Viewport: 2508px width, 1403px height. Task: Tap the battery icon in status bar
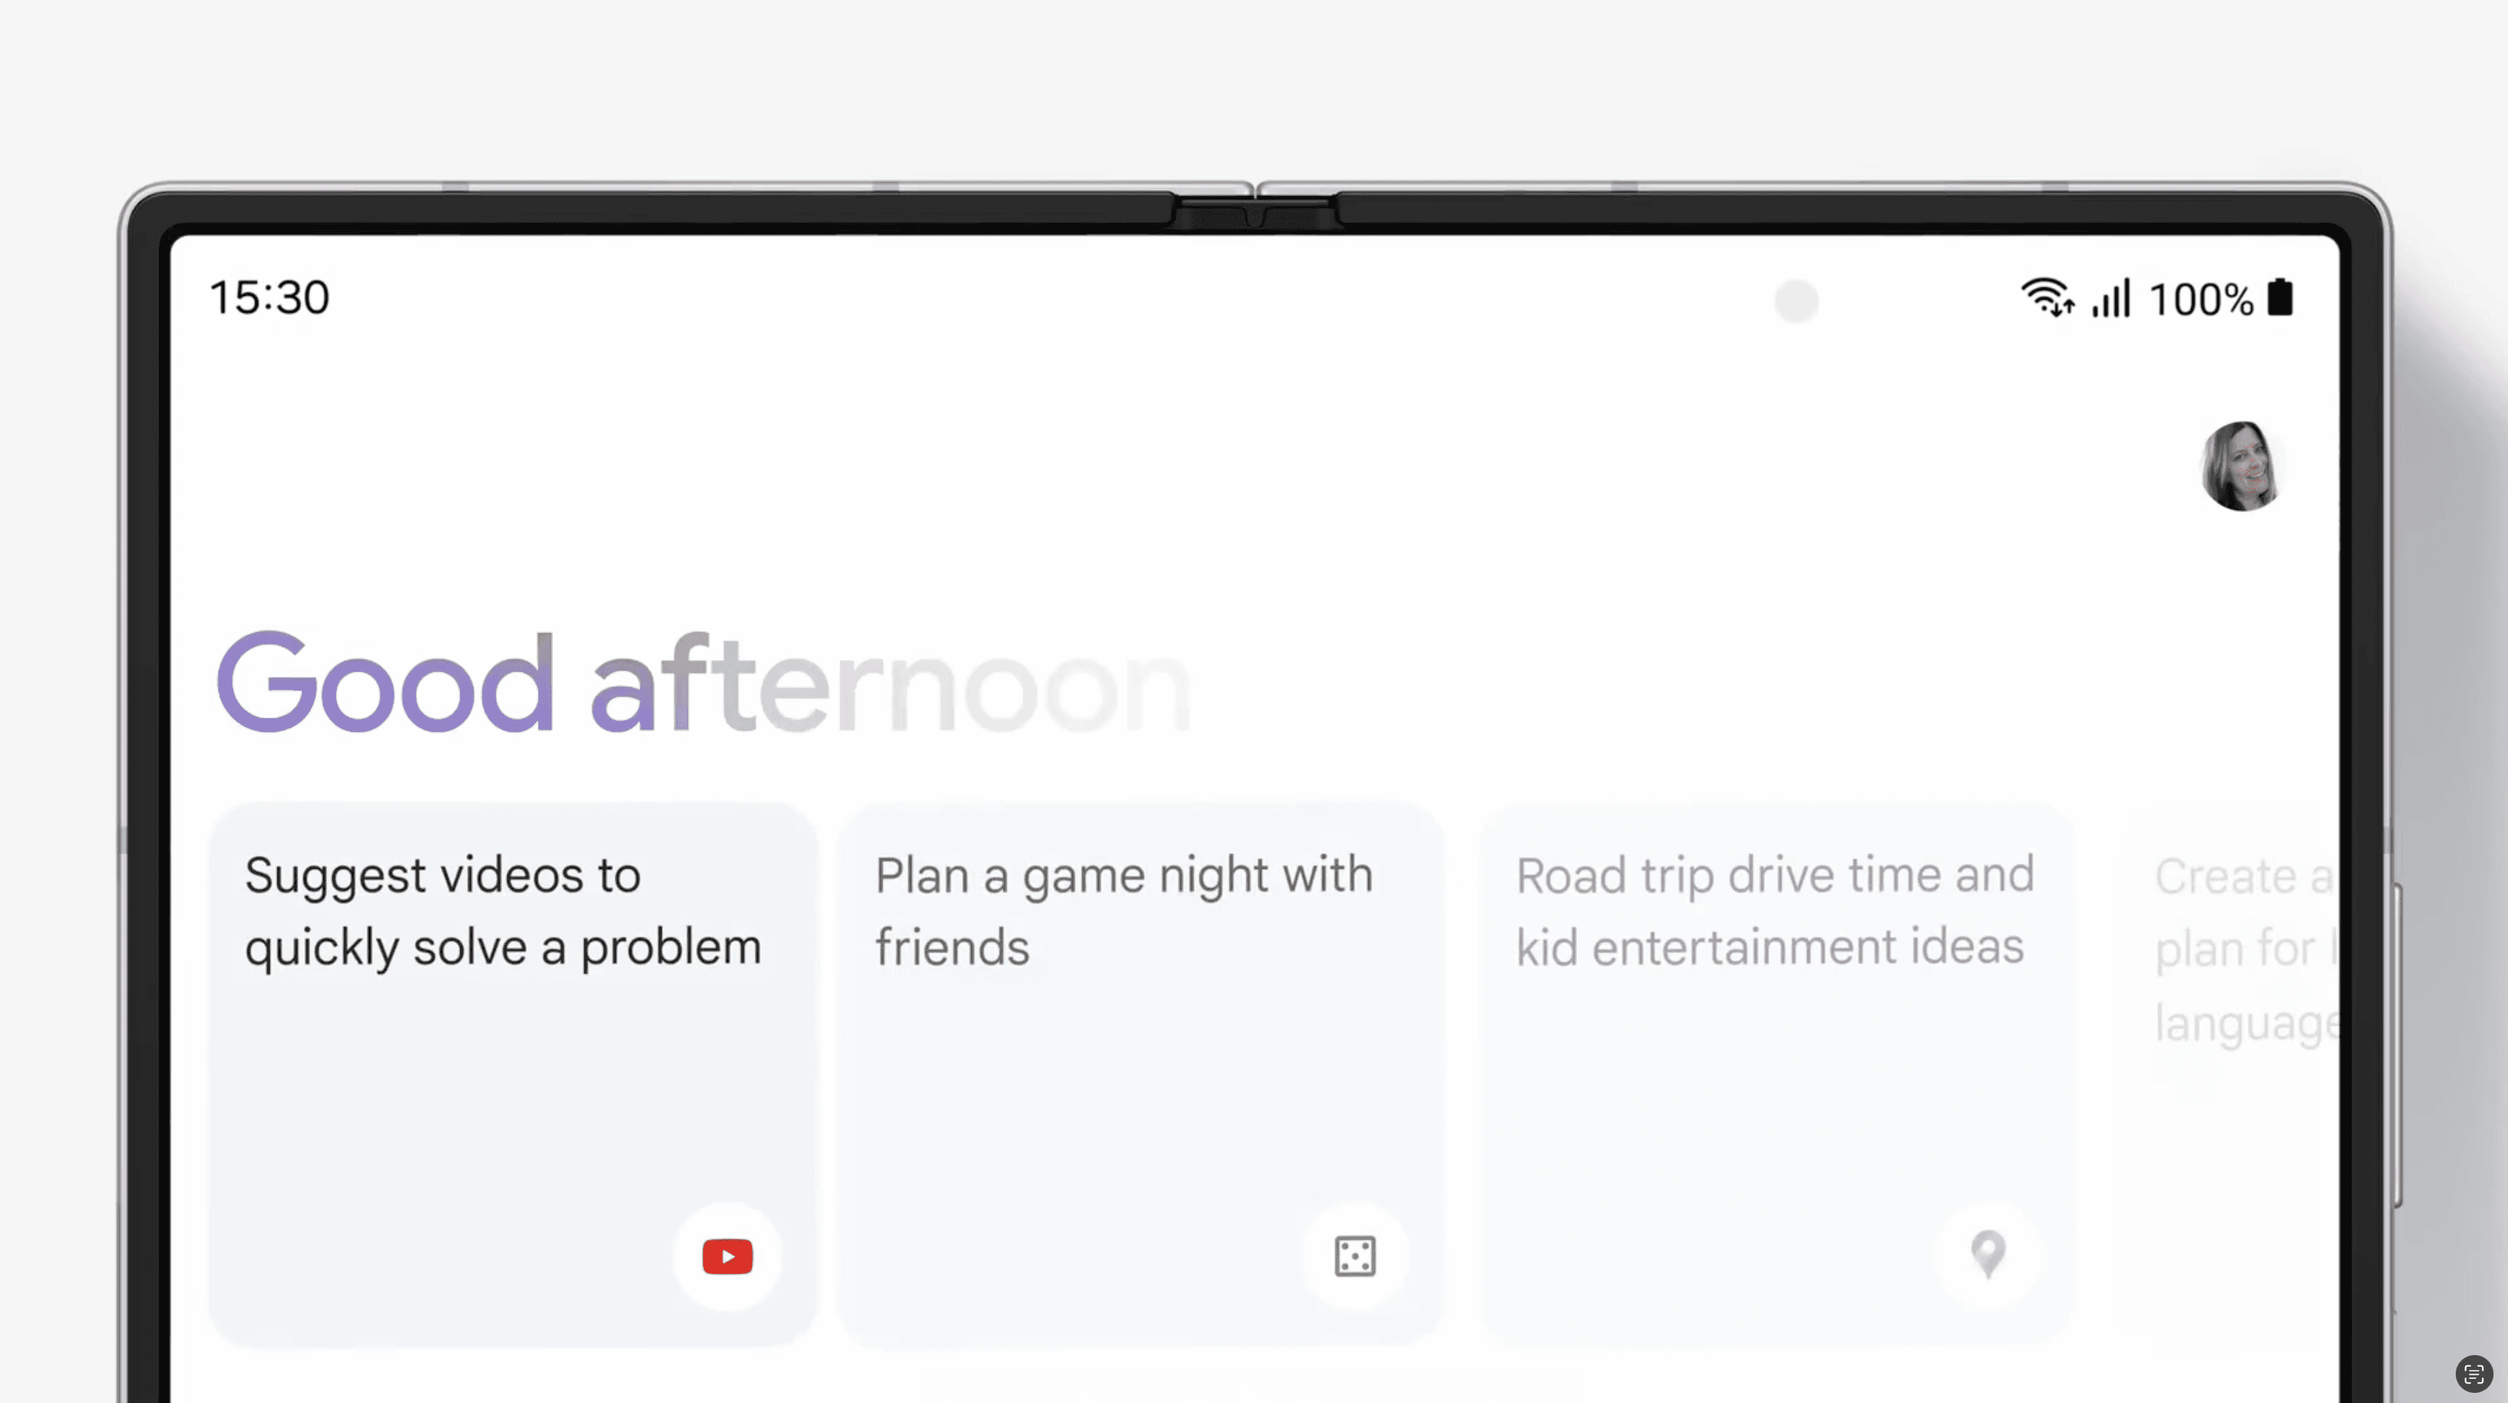pos(2280,297)
